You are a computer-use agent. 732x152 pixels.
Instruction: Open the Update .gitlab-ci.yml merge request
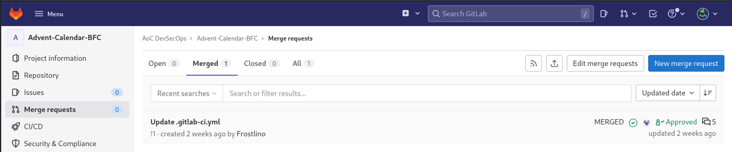[x=185, y=122]
